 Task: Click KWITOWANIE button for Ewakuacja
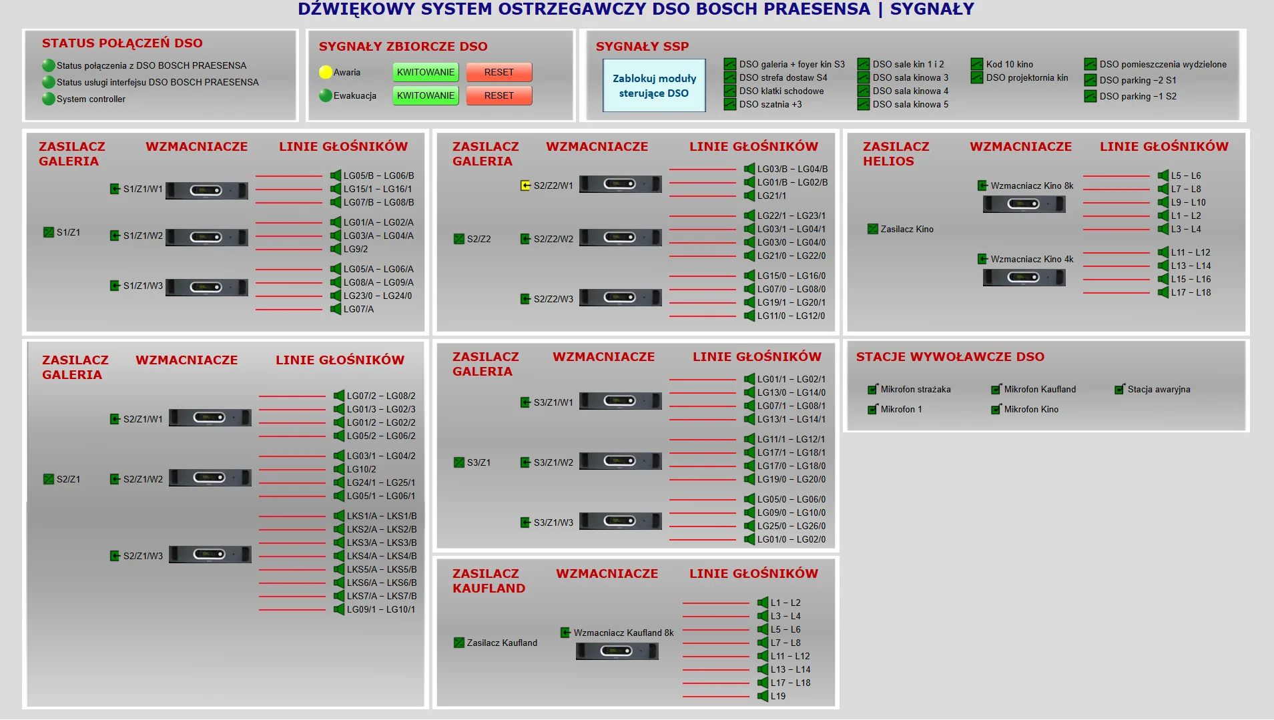click(425, 95)
